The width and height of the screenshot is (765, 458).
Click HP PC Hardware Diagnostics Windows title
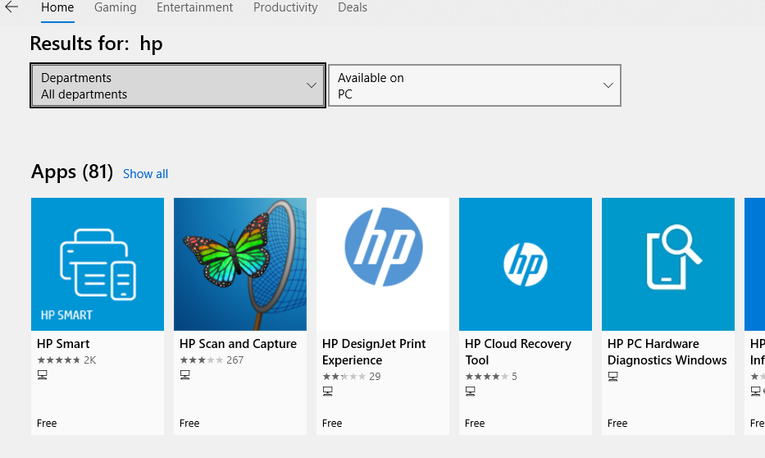tap(667, 352)
